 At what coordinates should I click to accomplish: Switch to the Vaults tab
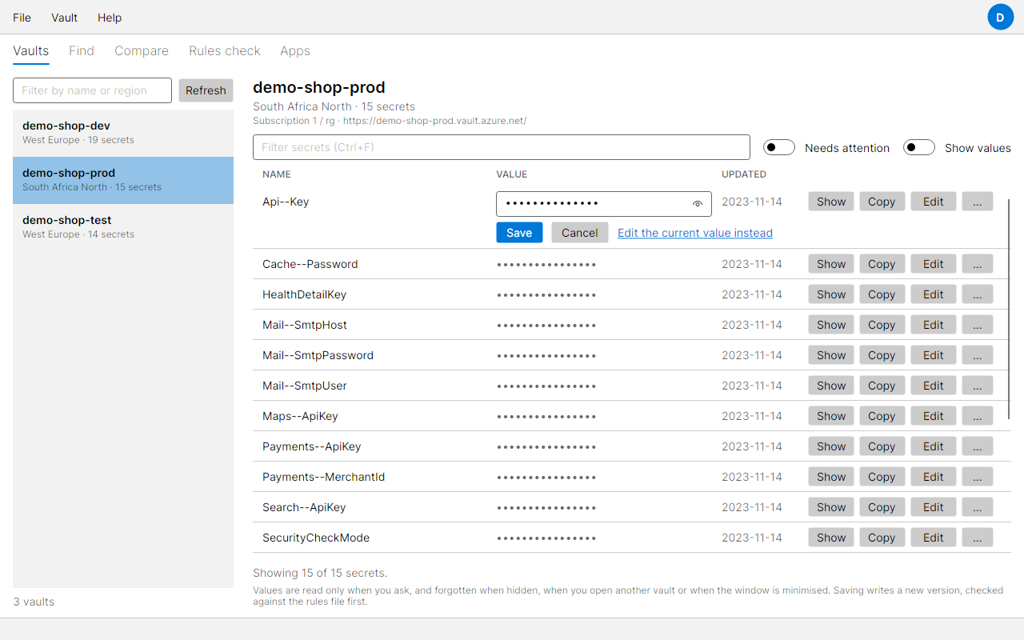tap(31, 50)
